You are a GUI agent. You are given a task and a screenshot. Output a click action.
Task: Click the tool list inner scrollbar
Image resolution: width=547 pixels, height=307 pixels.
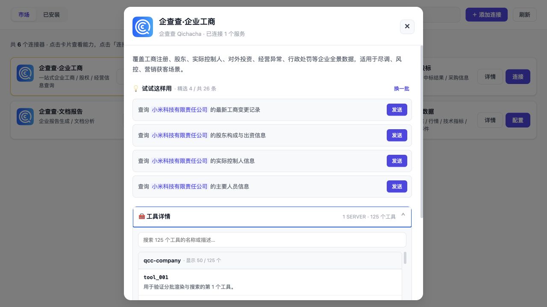point(405,258)
